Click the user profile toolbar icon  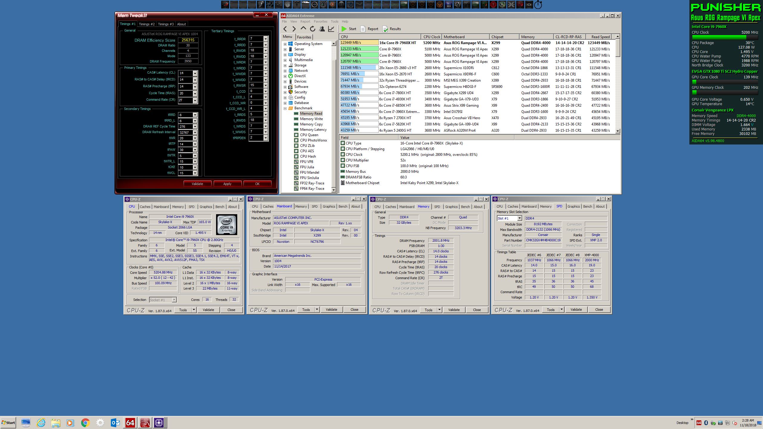322,29
